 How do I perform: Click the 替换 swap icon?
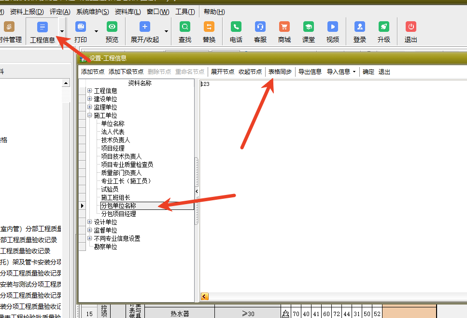click(209, 27)
